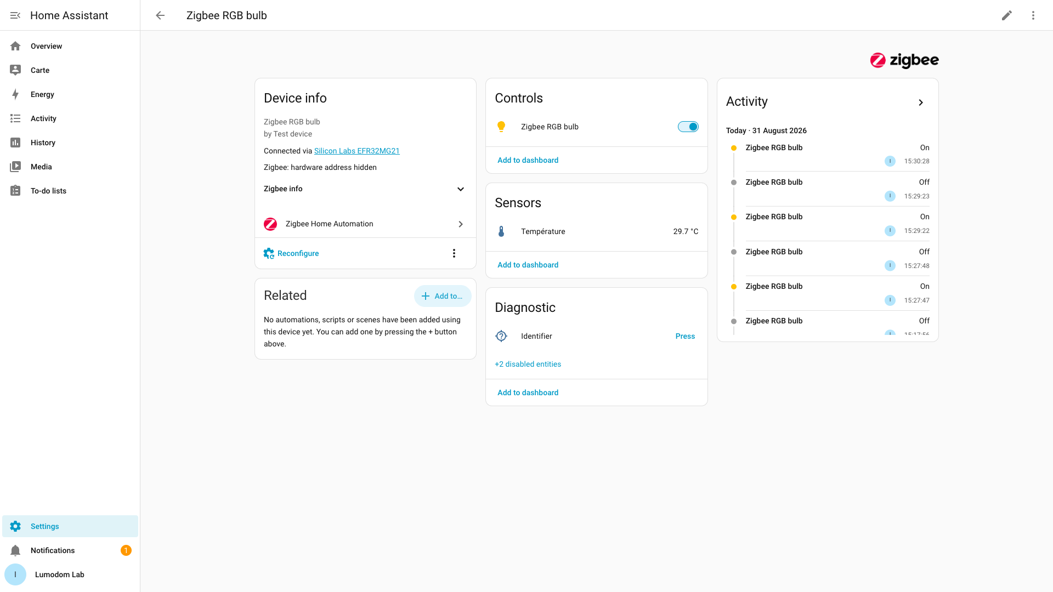Open the top-right three-dot overflow menu
This screenshot has height=592, width=1053.
coord(1033,15)
